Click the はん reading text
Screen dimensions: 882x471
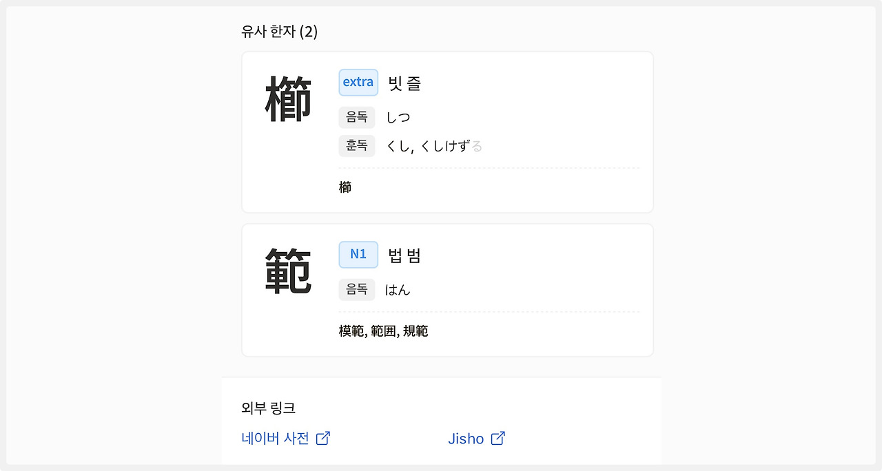[x=398, y=290]
